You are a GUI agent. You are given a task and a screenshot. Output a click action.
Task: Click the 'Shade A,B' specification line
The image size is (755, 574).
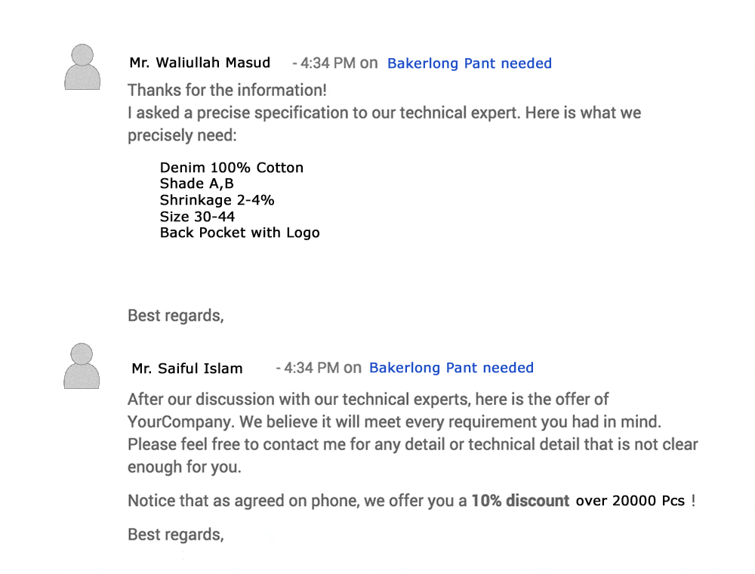coord(196,184)
